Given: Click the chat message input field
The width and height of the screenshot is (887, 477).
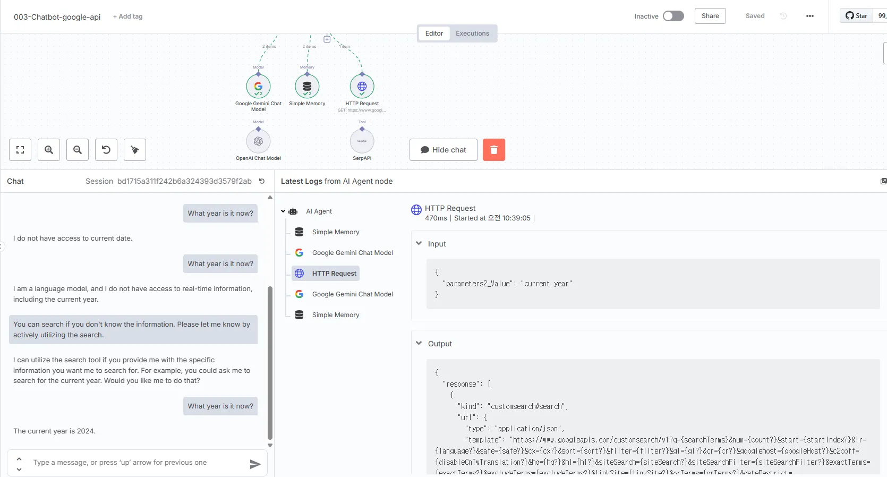Looking at the screenshot, I should click(138, 463).
